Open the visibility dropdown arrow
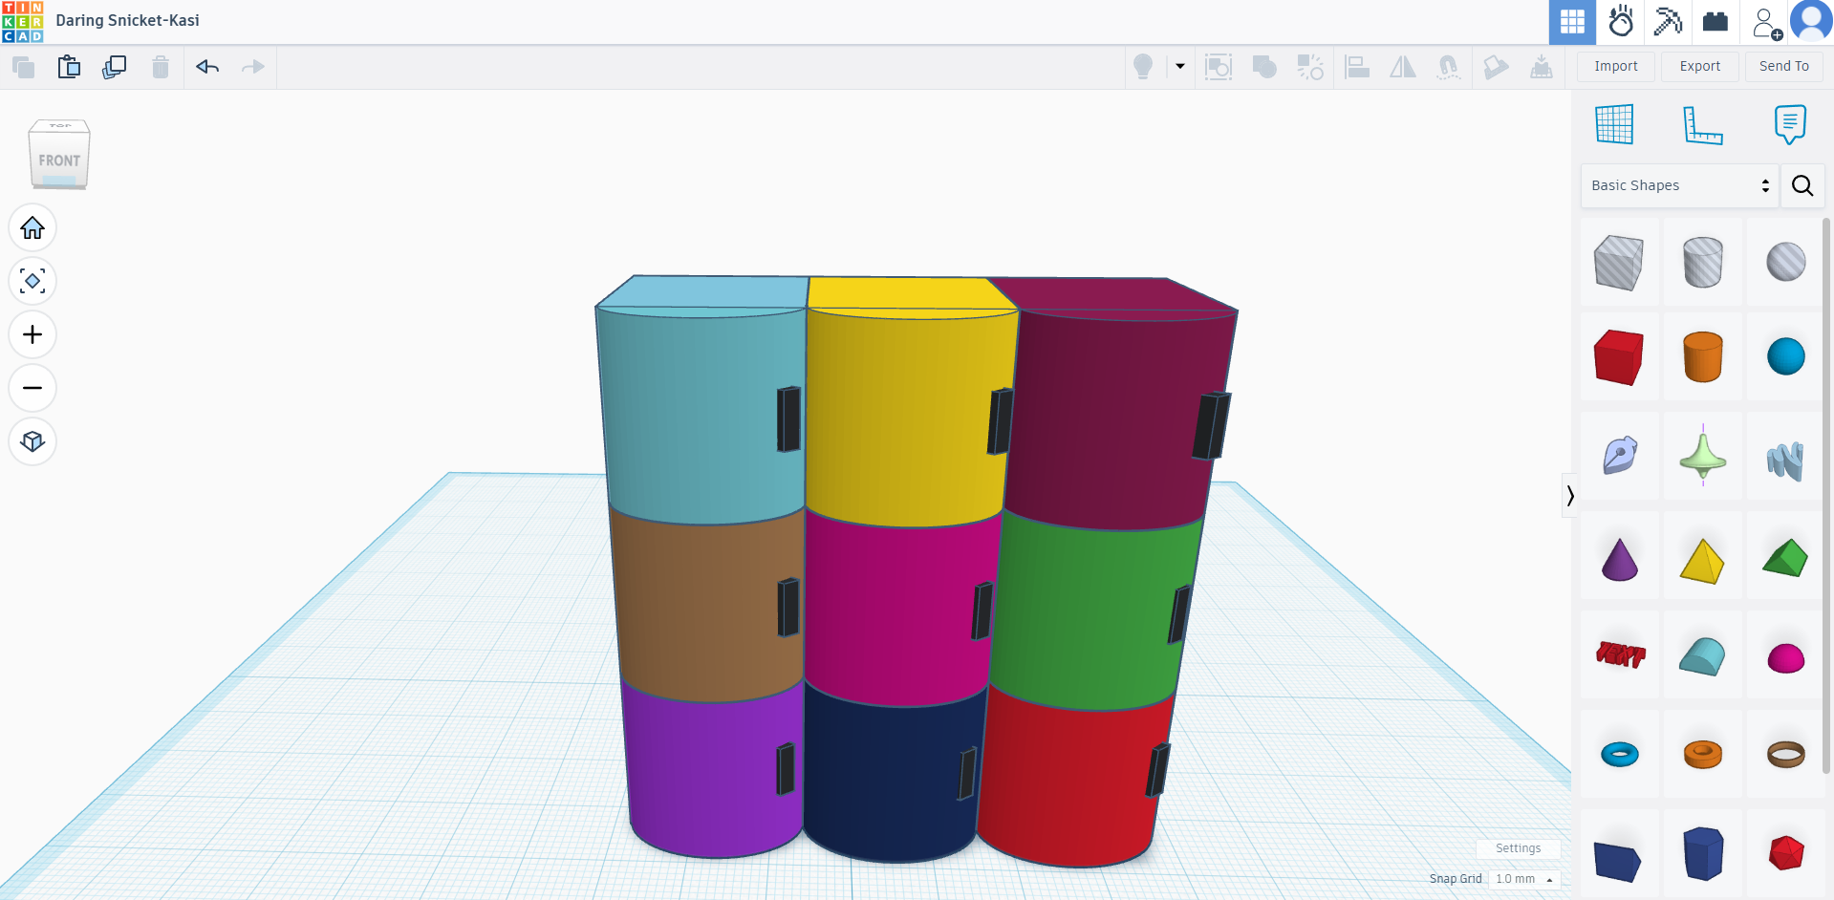 pos(1180,67)
